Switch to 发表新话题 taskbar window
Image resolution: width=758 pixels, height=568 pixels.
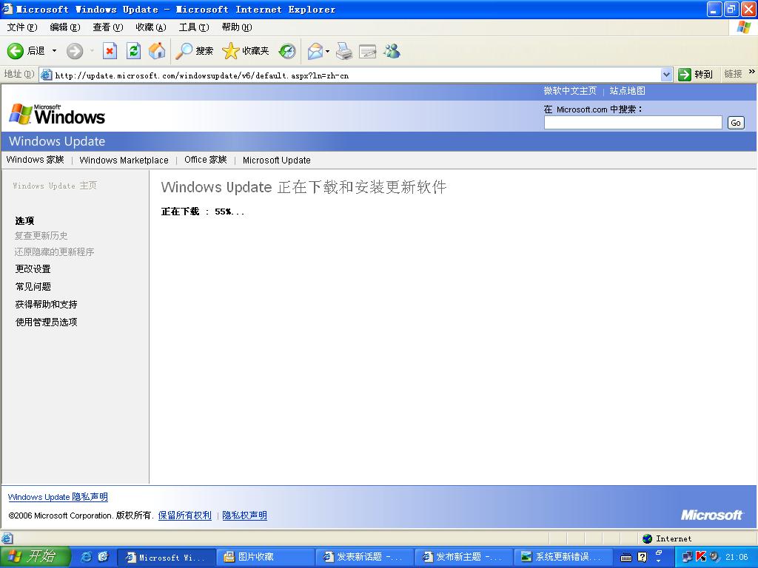coord(366,558)
